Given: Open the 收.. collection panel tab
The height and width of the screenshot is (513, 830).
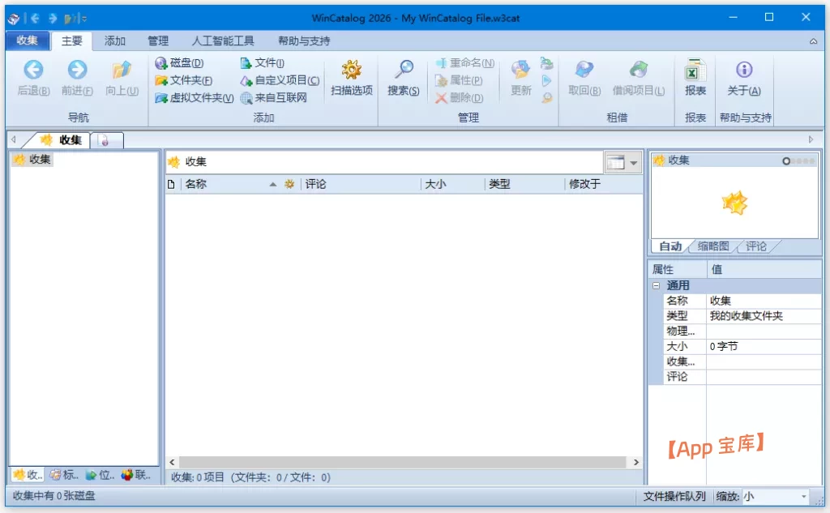Looking at the screenshot, I should (x=28, y=475).
